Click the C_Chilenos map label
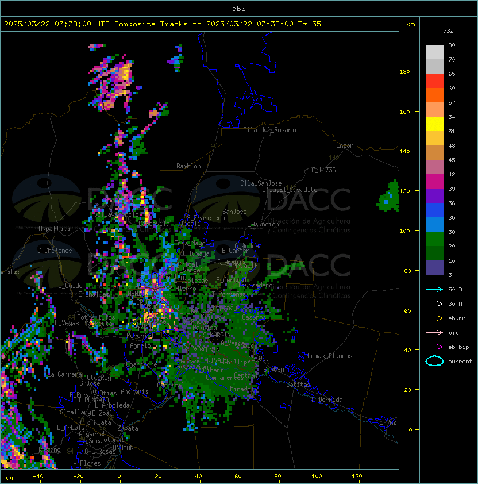This screenshot has width=478, height=484. [55, 251]
